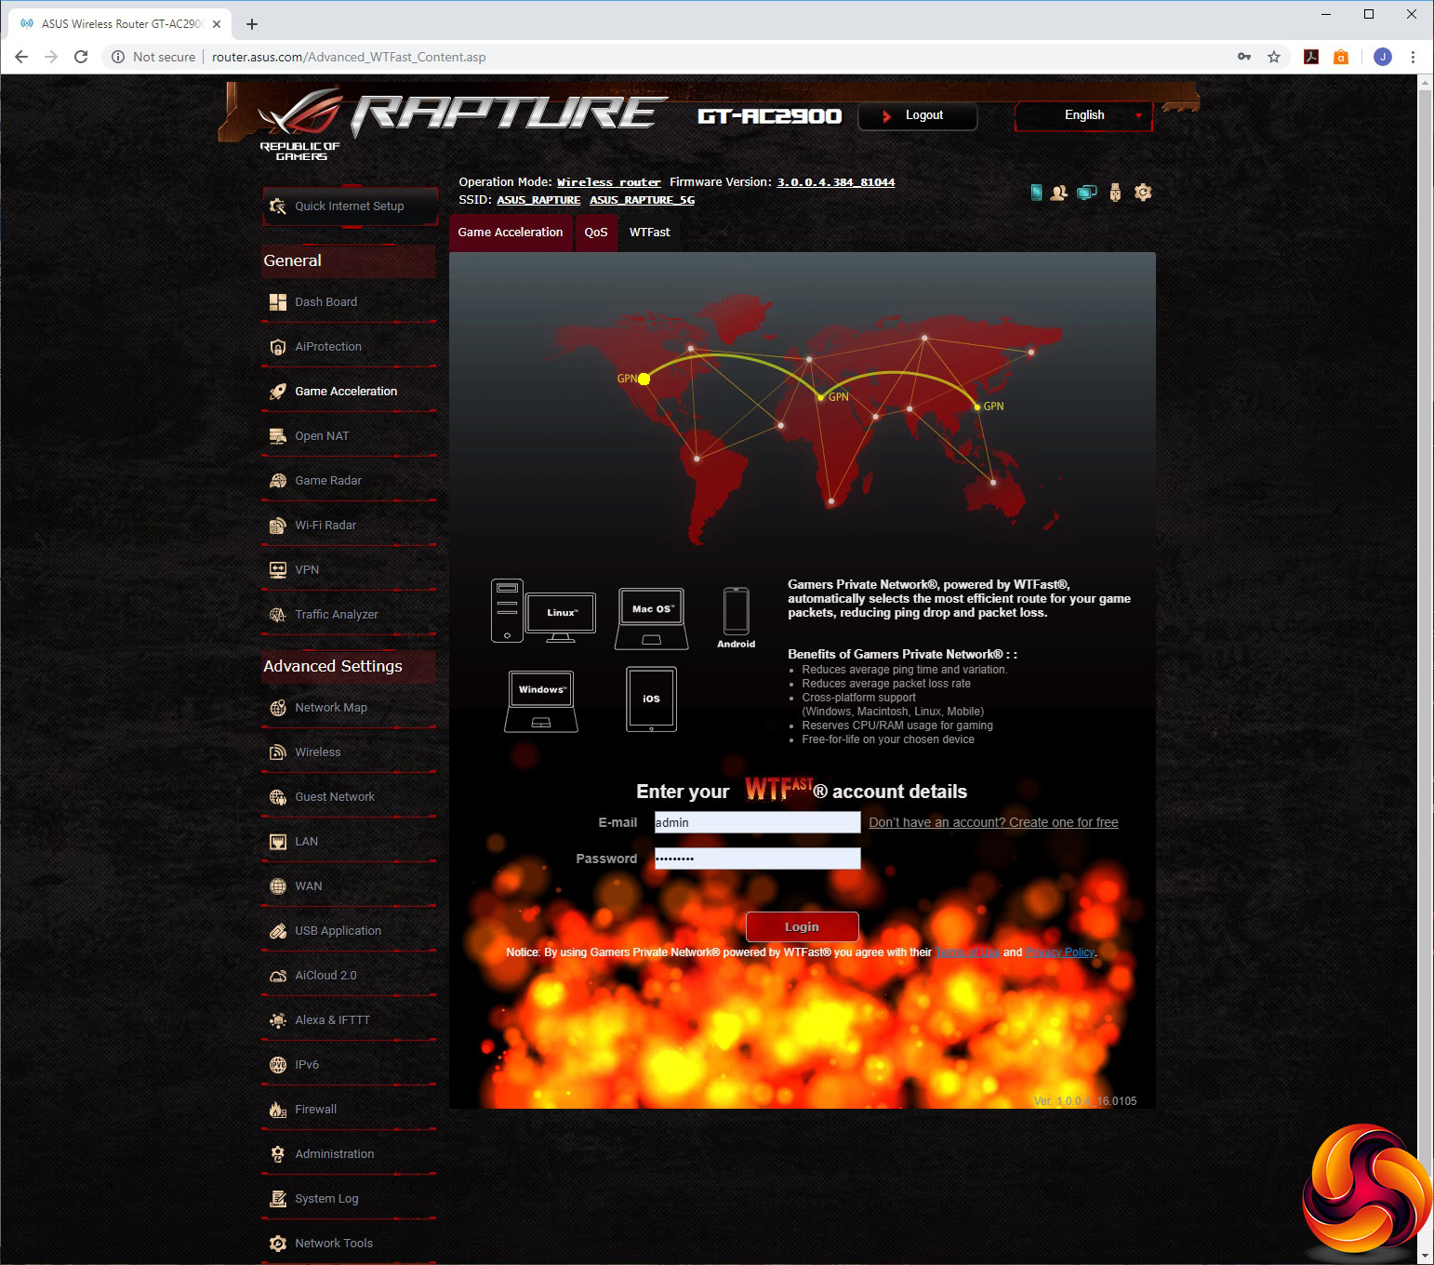Reload the router page
The width and height of the screenshot is (1434, 1265).
[81, 57]
